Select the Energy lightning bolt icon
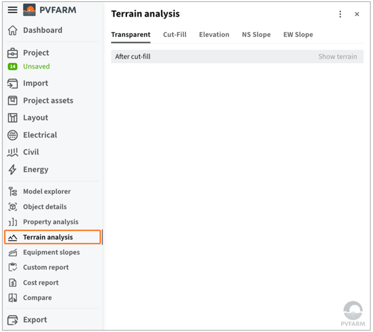Viewport: 373px width, 332px height. pyautogui.click(x=12, y=170)
